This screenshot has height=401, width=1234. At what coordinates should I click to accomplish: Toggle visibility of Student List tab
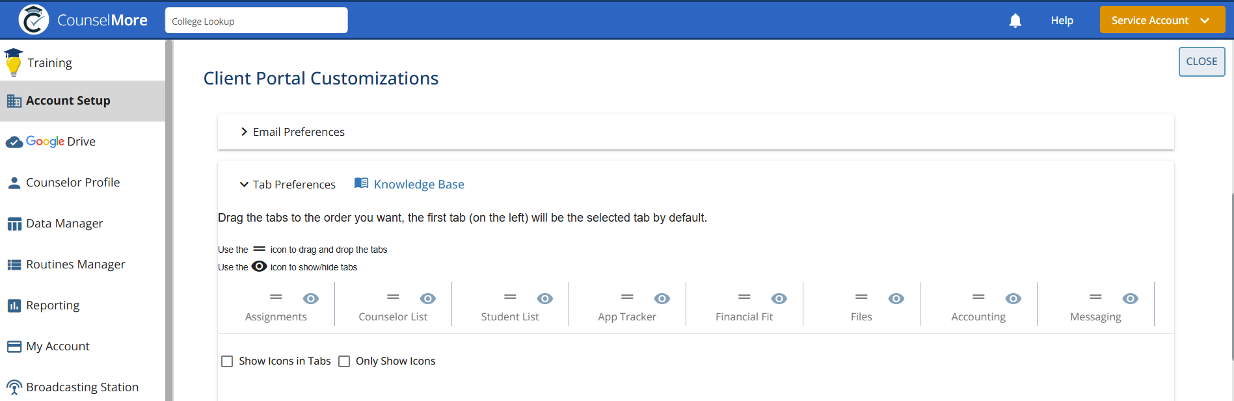pos(545,298)
